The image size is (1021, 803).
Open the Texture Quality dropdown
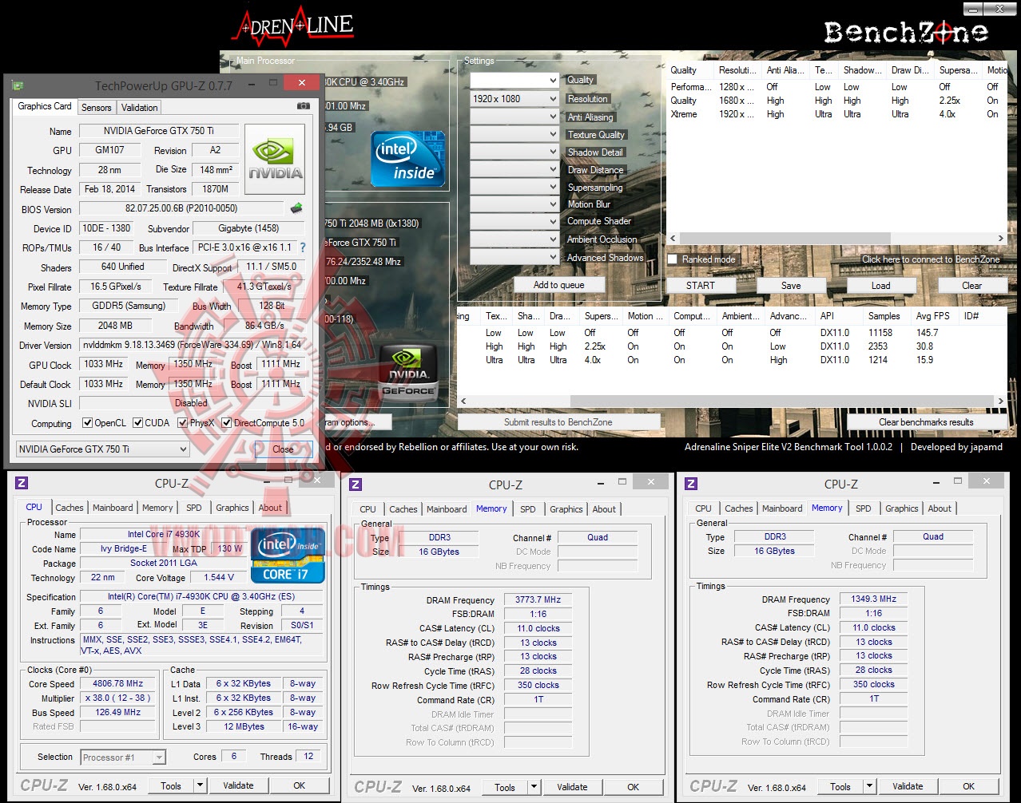click(514, 134)
